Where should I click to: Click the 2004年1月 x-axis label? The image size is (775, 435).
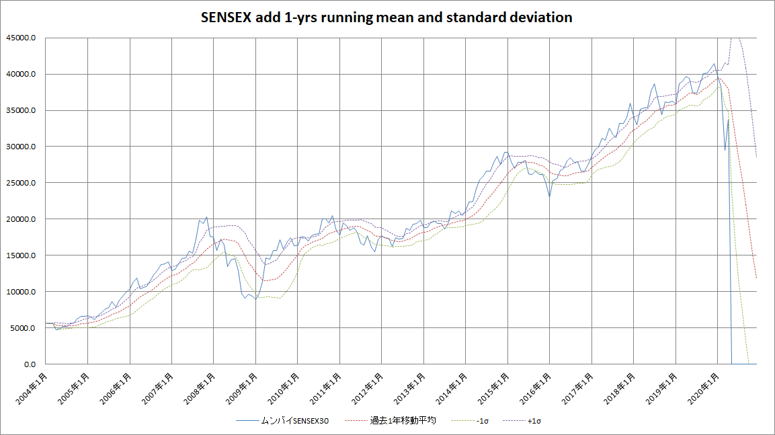click(x=32, y=389)
